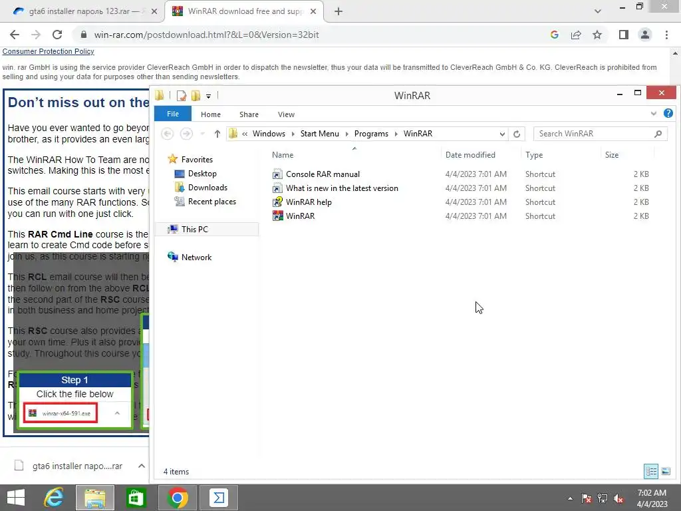Viewport: 681px width, 511px height.
Task: Sort files by Type column header
Action: click(x=534, y=154)
